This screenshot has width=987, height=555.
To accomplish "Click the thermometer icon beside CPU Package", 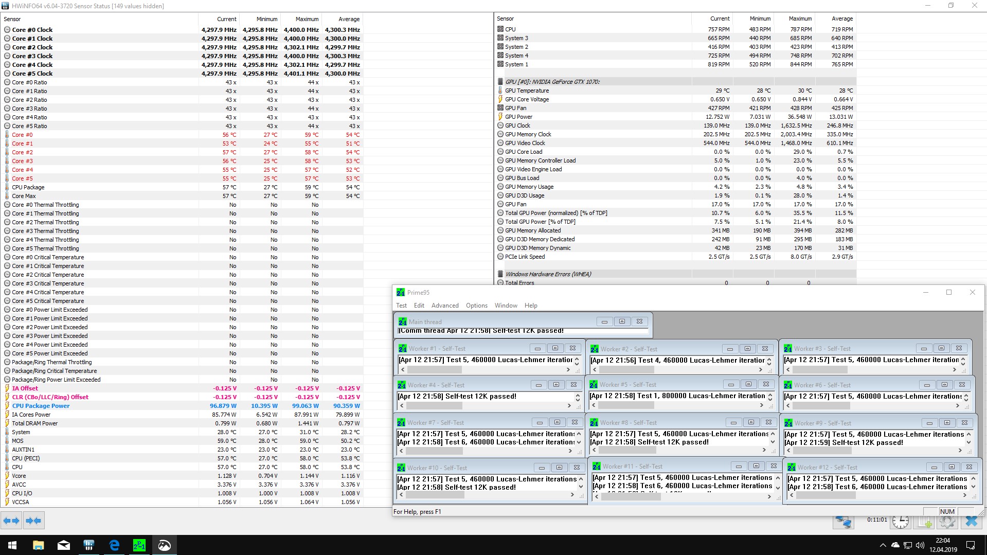I will click(x=7, y=187).
